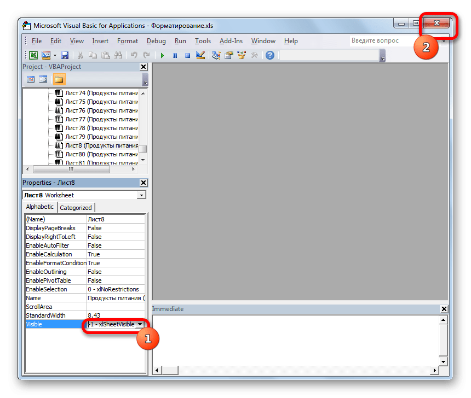This screenshot has height=398, width=471.
Task: Click the EnableSelection xlNoRestrictions value
Action: (x=116, y=289)
